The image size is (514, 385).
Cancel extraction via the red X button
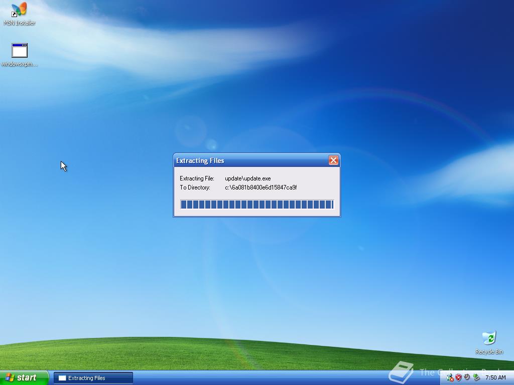point(333,160)
